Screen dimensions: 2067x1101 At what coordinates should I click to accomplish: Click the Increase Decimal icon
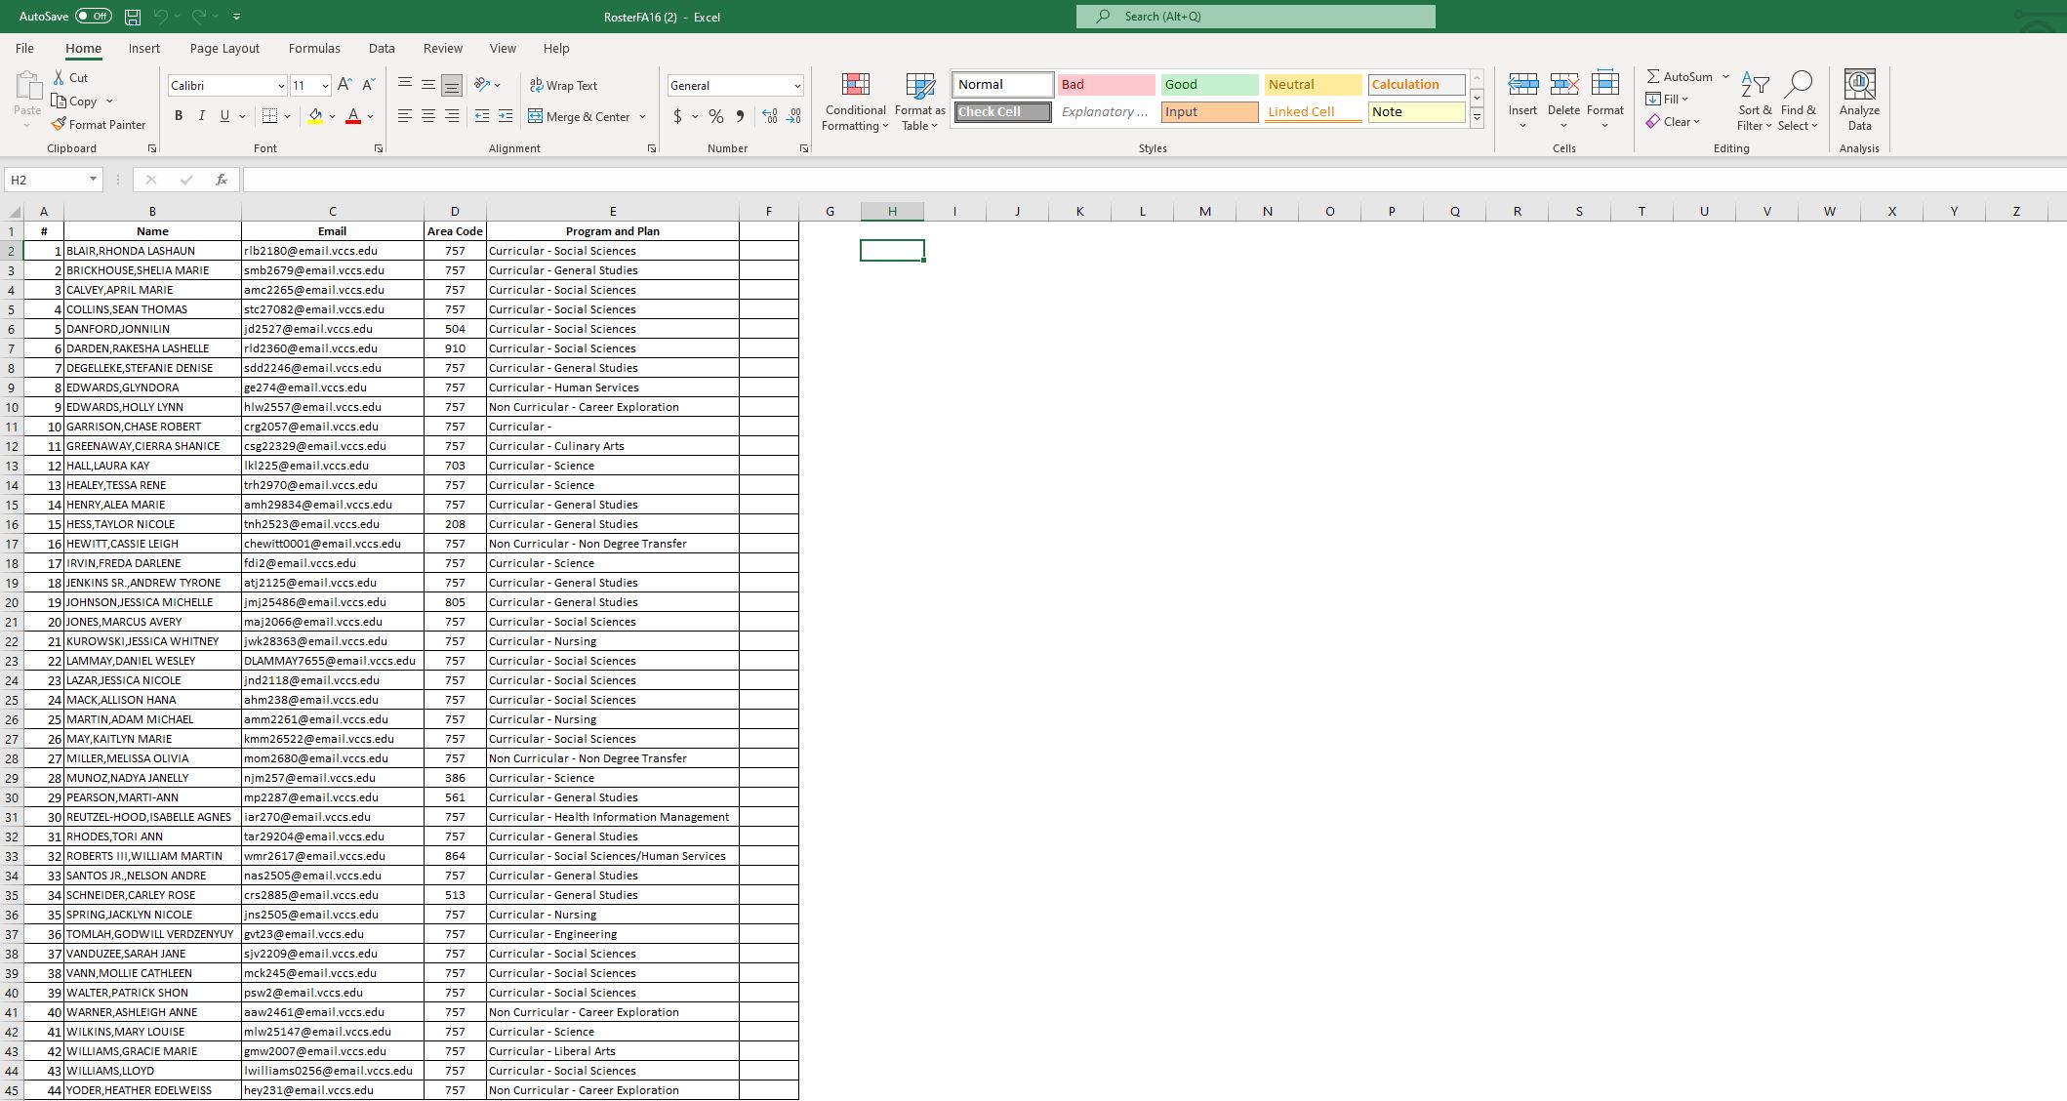click(x=769, y=116)
